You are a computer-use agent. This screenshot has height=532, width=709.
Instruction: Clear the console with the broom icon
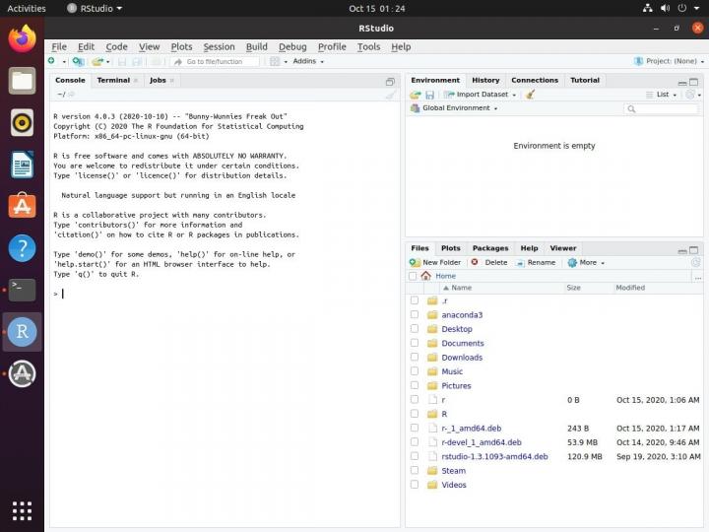click(391, 95)
